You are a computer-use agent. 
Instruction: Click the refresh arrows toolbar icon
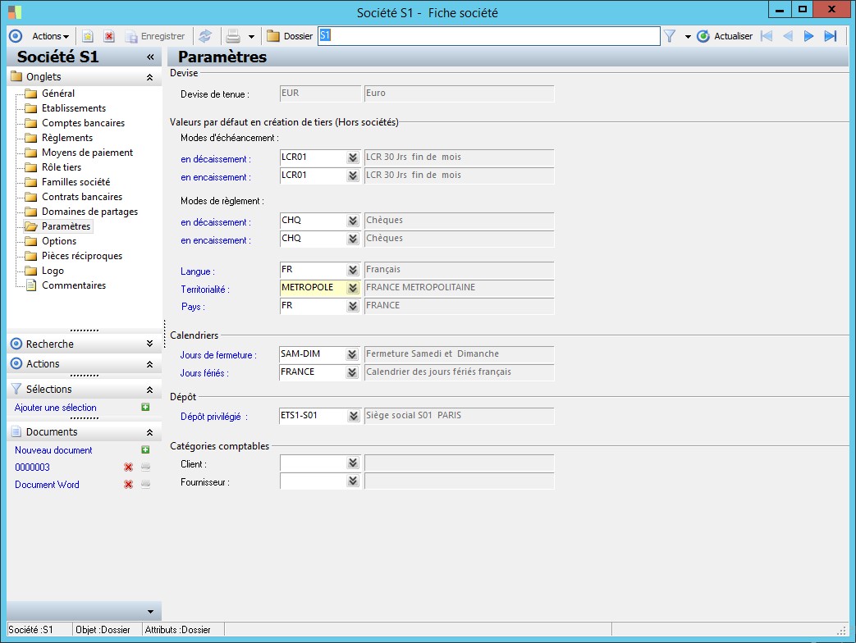tap(205, 36)
